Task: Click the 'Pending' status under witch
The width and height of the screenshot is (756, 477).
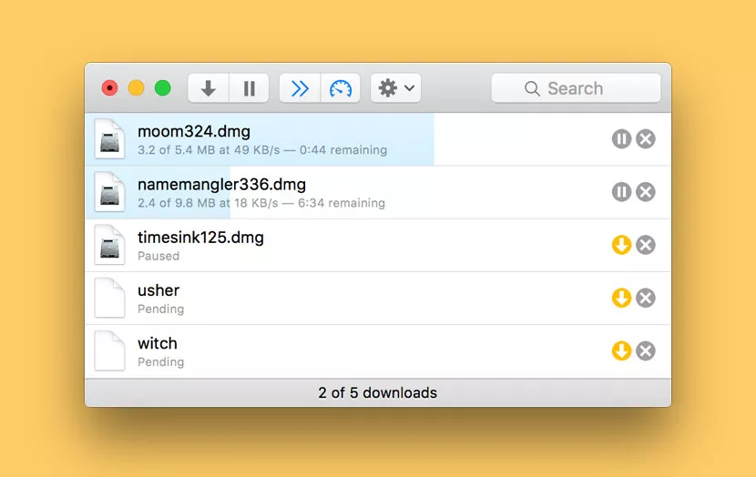Action: (161, 361)
